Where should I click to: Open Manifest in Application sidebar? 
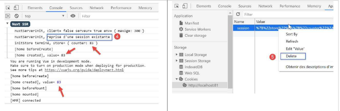[x=192, y=23]
